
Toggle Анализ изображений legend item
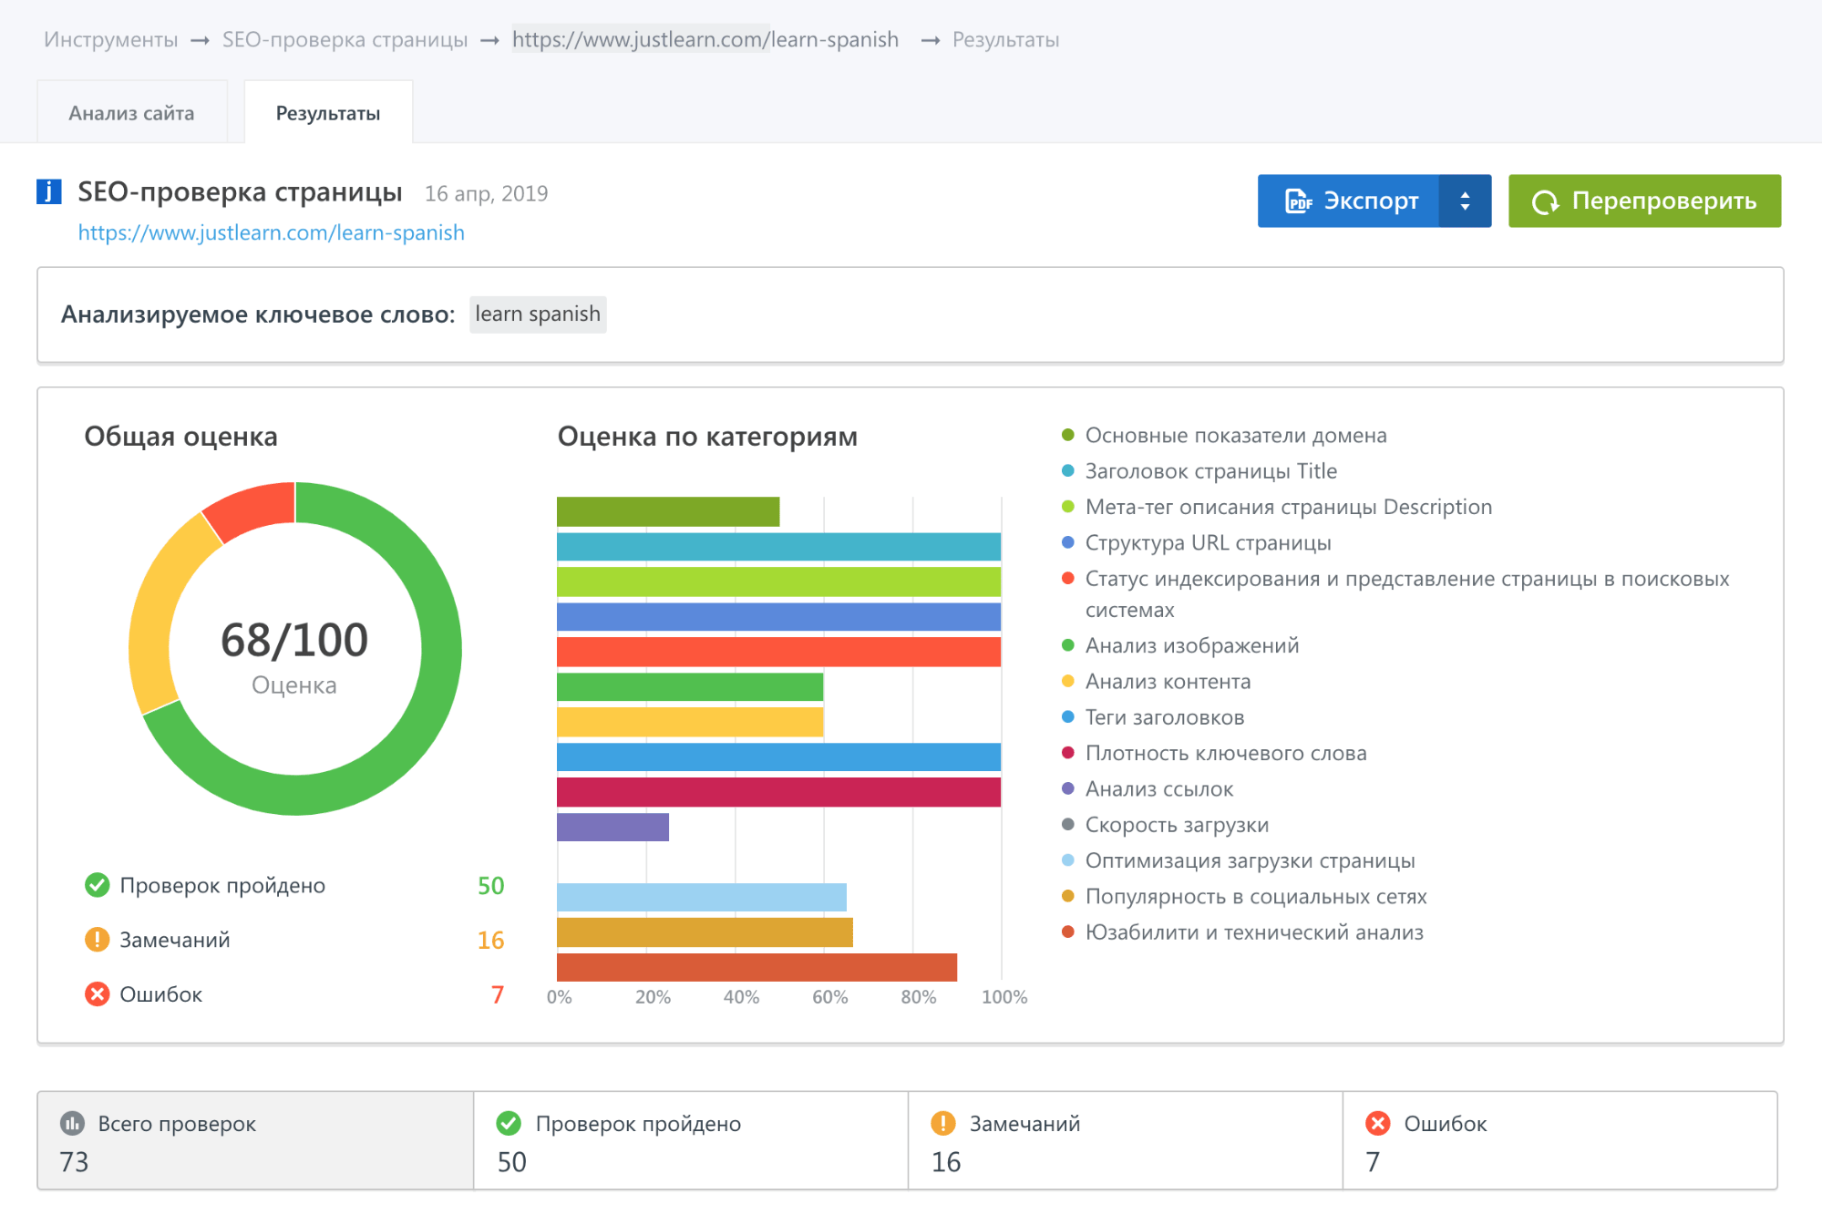click(x=1180, y=645)
